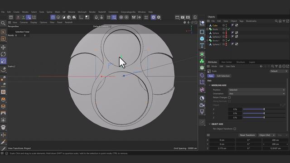
Task: Open the Redshift menu in the main menu bar
Action: tap(102, 12)
